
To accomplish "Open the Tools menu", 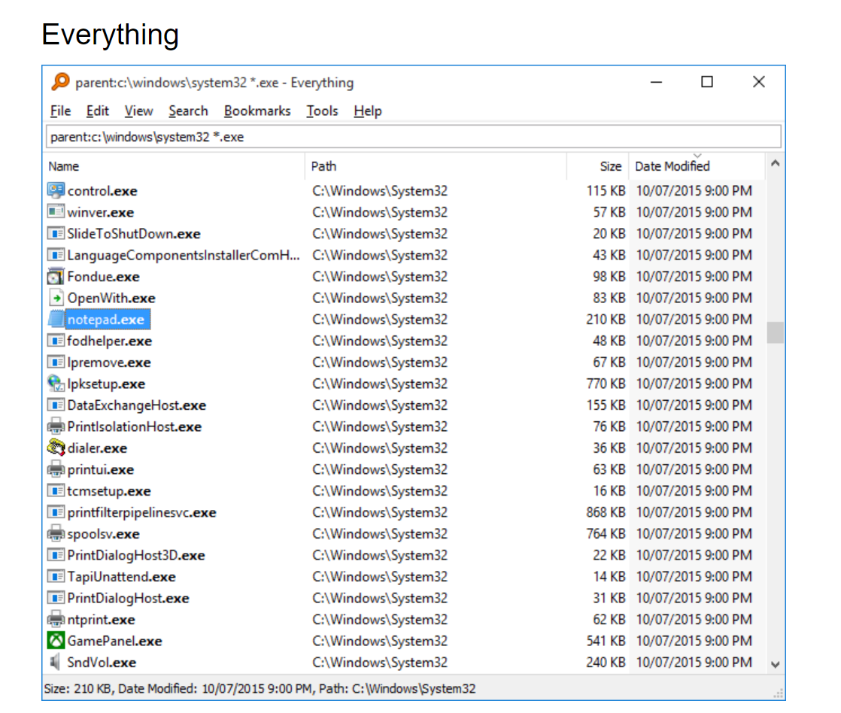I will click(321, 111).
